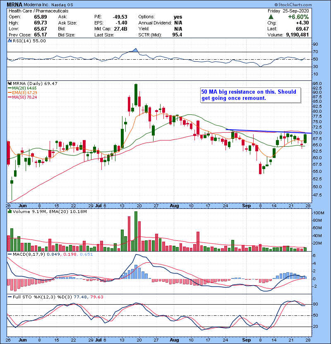
Task: Click the Aug label under the price chart
Action: click(x=174, y=206)
